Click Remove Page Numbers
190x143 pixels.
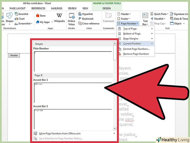(136, 54)
